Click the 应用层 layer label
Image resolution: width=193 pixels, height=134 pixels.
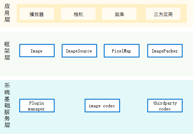tap(7, 13)
